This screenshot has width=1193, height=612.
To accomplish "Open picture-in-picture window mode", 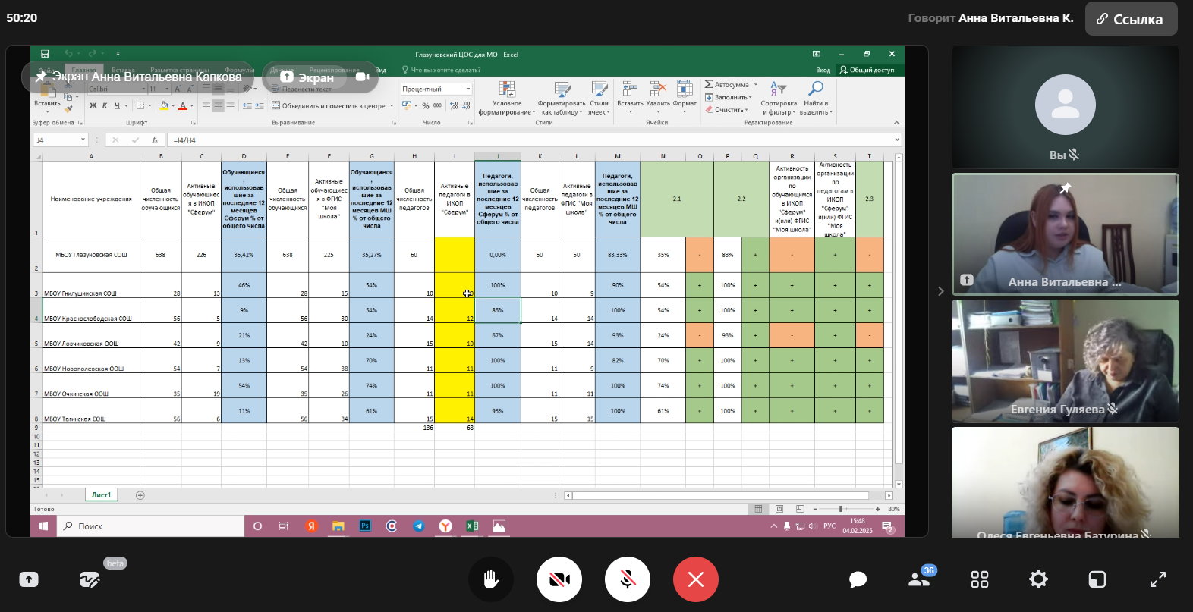I will tap(1097, 580).
